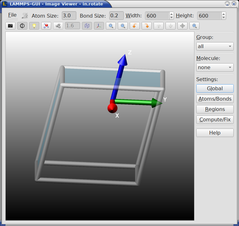Toggle high-quality HD rendering button
This screenshot has width=239, height=226.
(10, 26)
